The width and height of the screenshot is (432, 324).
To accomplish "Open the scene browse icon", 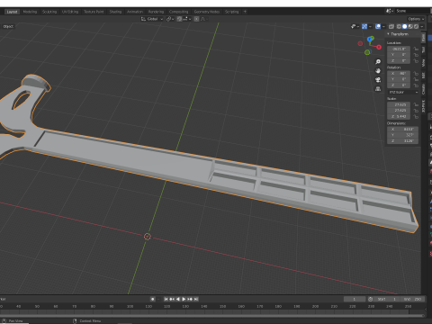I will [390, 11].
